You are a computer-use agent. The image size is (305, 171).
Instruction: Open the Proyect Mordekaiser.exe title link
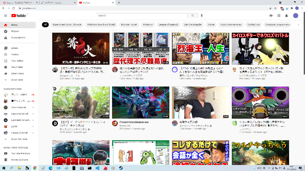coord(134,122)
